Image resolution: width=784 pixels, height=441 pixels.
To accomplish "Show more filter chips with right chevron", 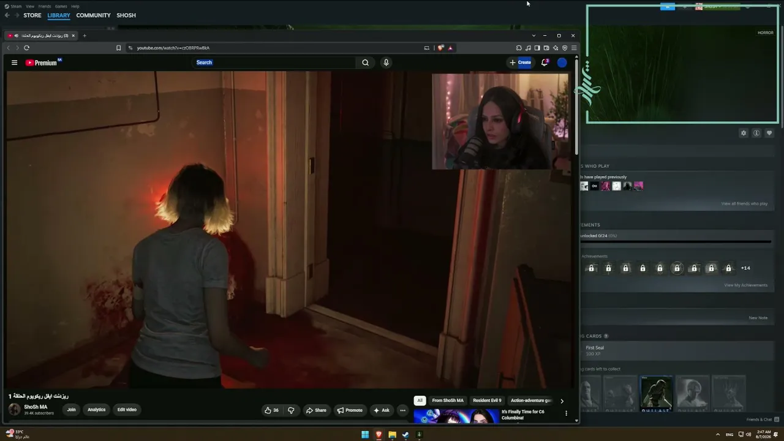I will (x=562, y=401).
